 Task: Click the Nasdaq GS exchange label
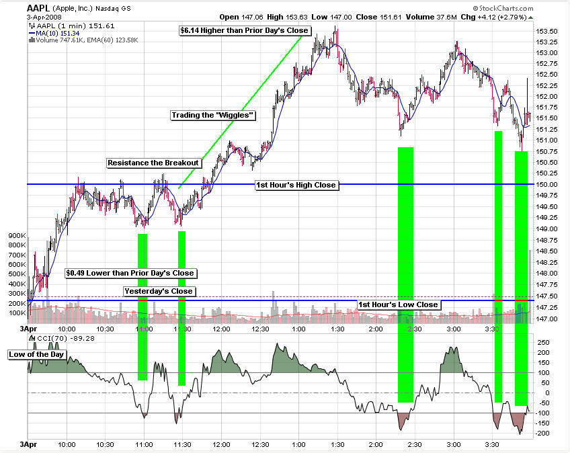[113, 9]
